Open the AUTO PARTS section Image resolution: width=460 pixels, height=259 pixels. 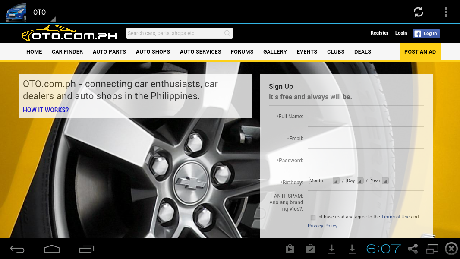109,52
